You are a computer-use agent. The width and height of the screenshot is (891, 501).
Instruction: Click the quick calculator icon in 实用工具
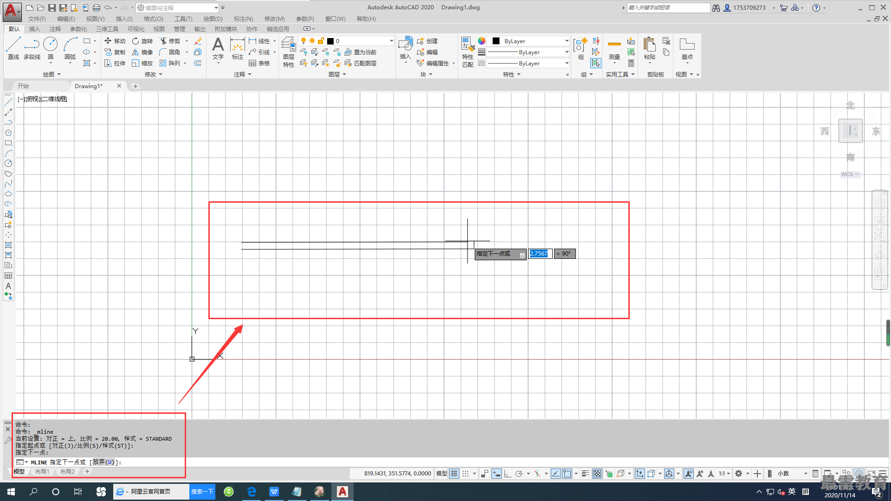631,63
